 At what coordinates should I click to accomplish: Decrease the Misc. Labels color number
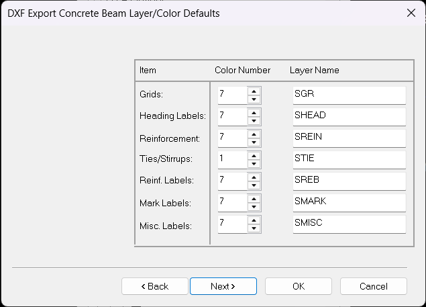pos(254,228)
